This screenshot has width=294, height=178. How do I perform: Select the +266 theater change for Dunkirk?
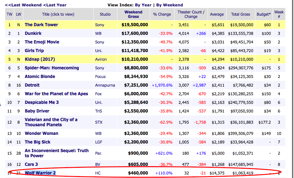(201, 34)
